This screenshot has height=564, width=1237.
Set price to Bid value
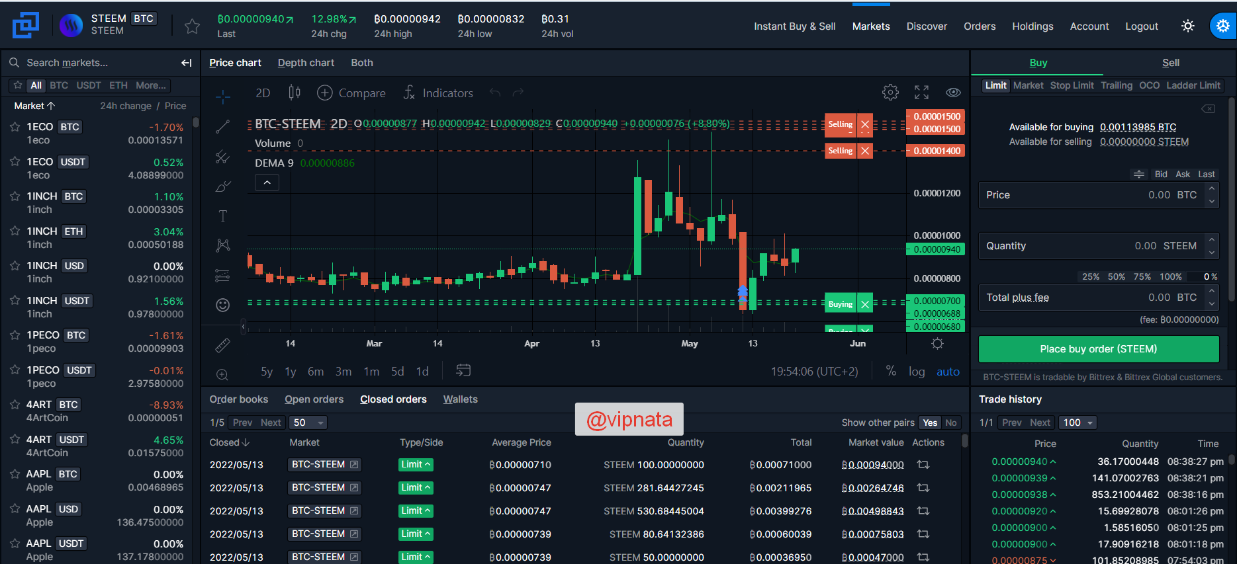[1161, 175]
